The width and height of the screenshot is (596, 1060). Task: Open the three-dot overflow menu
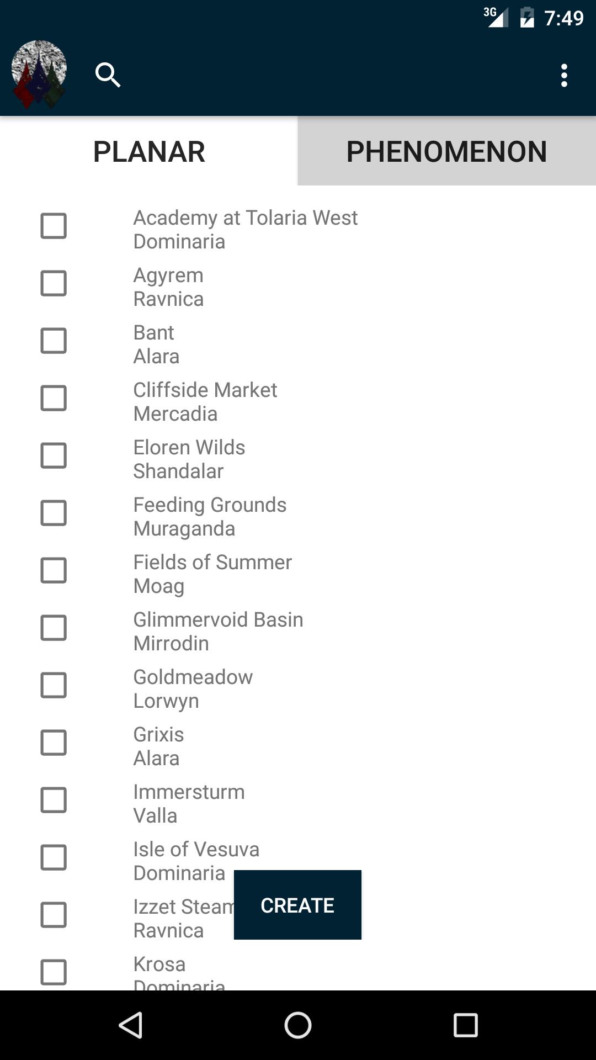[x=564, y=75]
